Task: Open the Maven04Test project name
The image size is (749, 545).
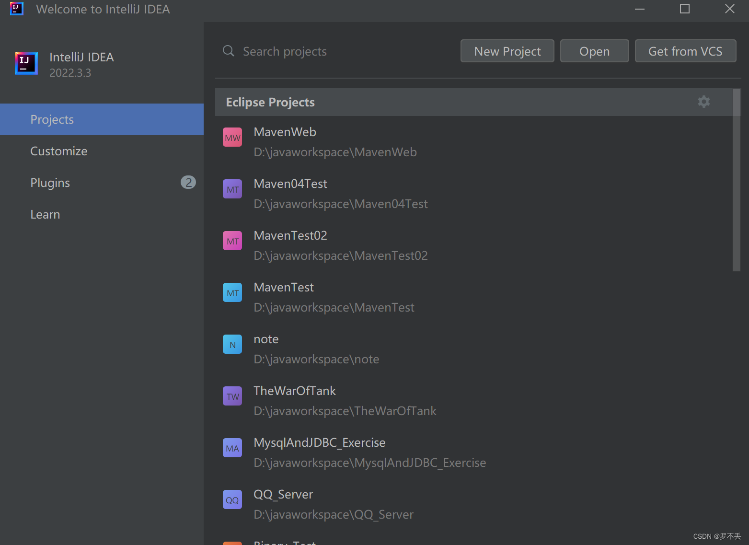Action: click(x=290, y=184)
